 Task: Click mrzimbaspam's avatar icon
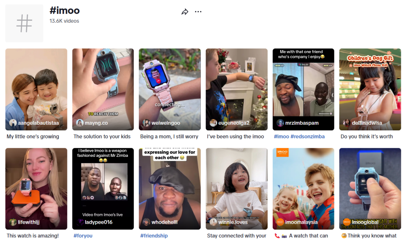[x=280, y=123]
